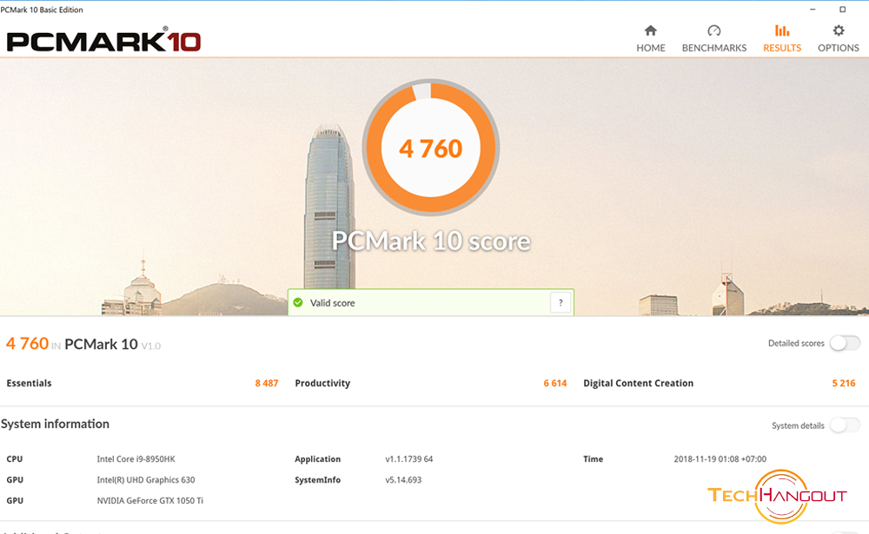This screenshot has width=869, height=534.
Task: Click the PCMark 10 logo
Action: (x=103, y=40)
